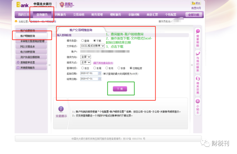The width and height of the screenshot is (237, 154).
Task: Click the 账户交易明细查询 tab header
Action: [x=81, y=30]
